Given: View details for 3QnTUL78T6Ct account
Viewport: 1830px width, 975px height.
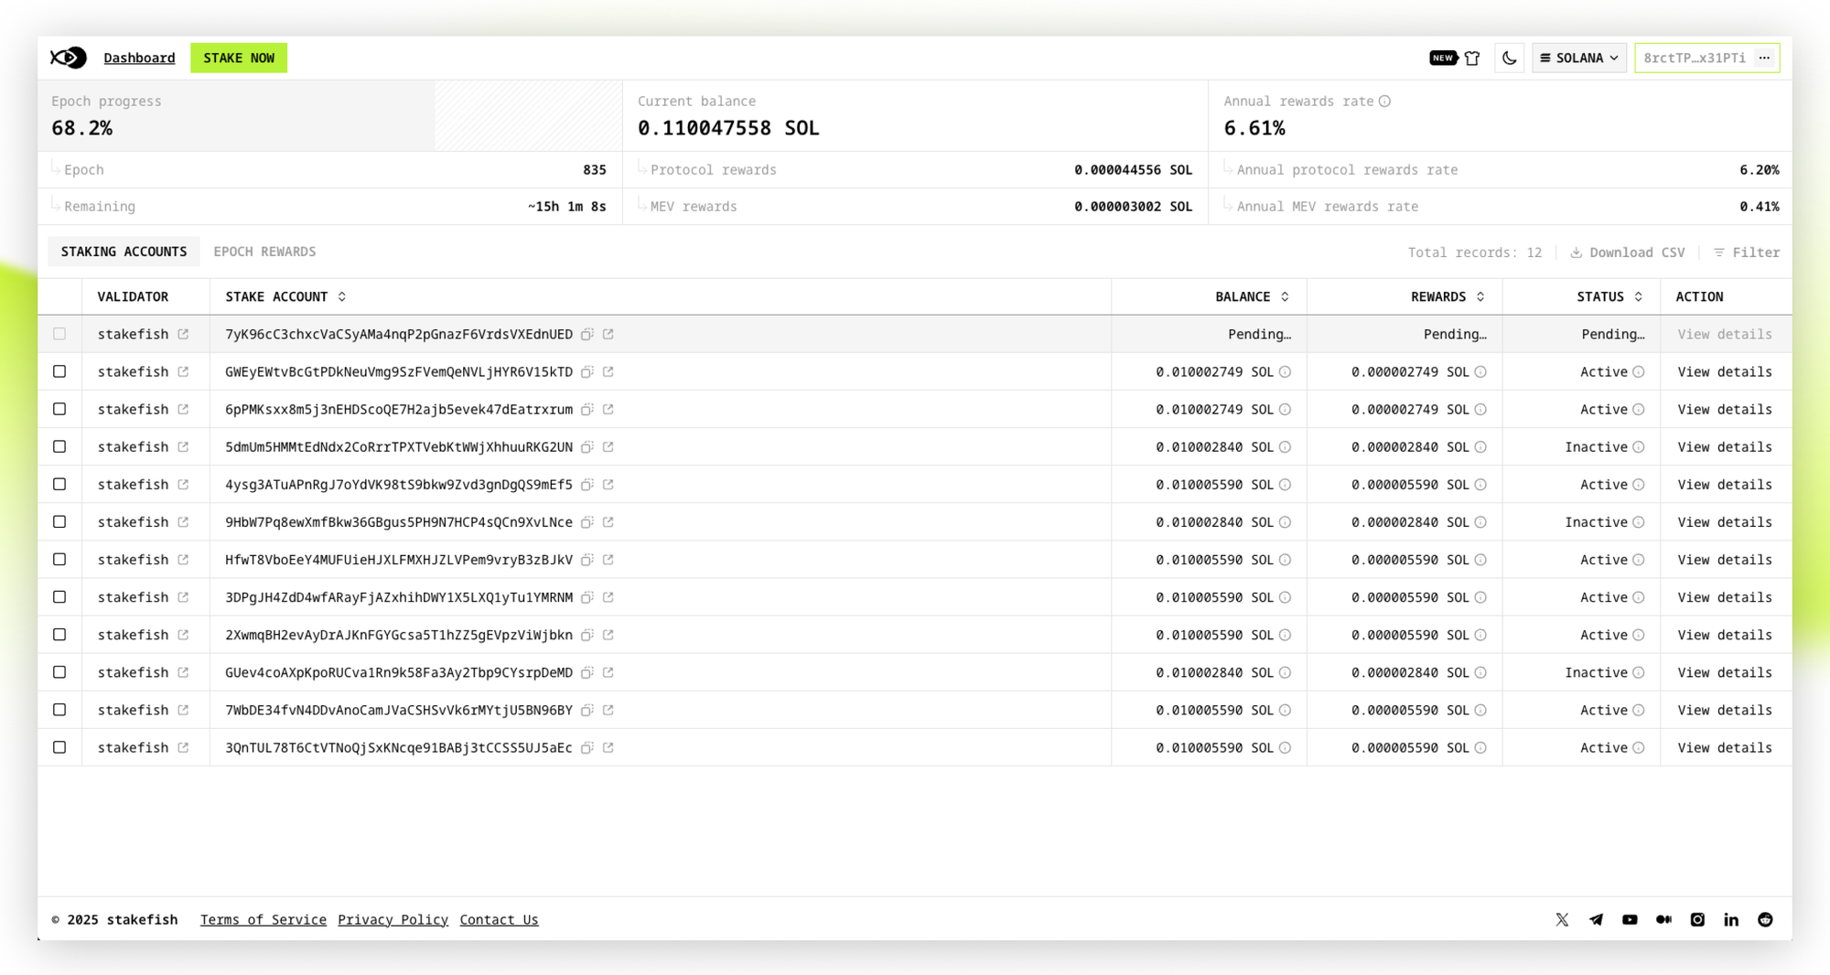Looking at the screenshot, I should pyautogui.click(x=1725, y=748).
